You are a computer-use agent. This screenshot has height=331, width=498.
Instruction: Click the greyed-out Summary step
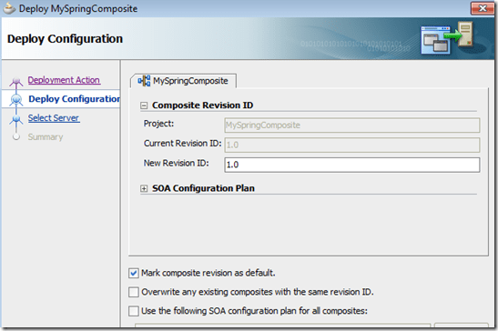[46, 137]
